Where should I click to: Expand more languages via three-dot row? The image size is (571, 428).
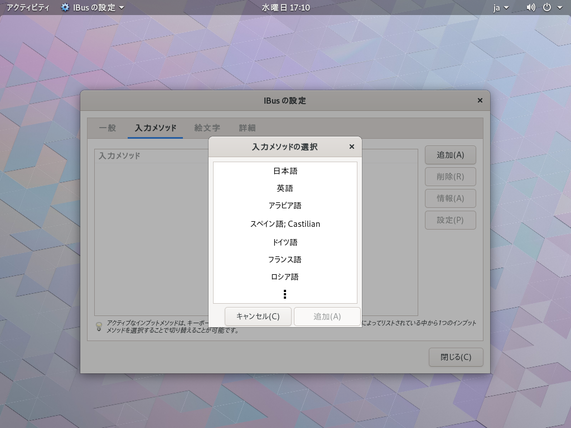pos(285,294)
